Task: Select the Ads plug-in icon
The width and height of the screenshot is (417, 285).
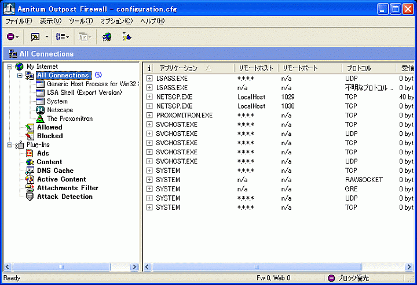Action: click(x=30, y=153)
